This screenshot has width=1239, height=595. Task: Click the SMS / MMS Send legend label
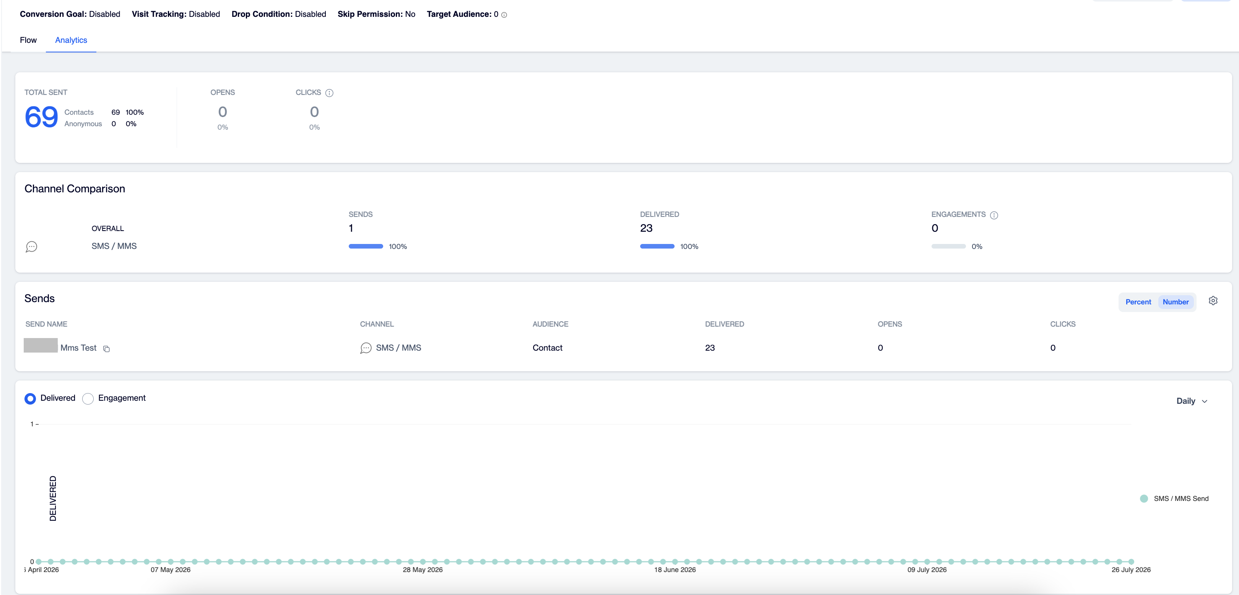pyautogui.click(x=1181, y=499)
